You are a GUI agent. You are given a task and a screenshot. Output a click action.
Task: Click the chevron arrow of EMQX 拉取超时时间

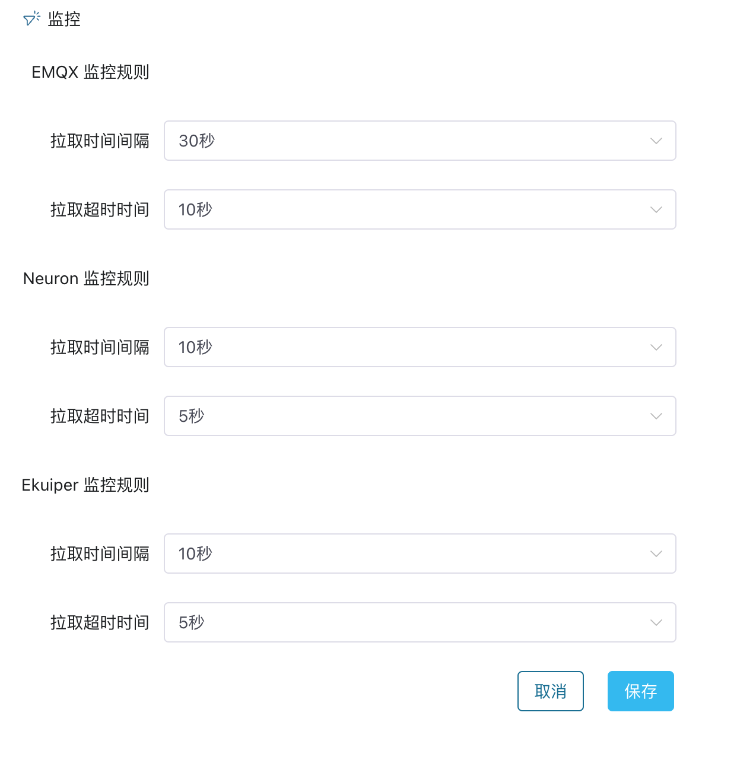pos(656,210)
